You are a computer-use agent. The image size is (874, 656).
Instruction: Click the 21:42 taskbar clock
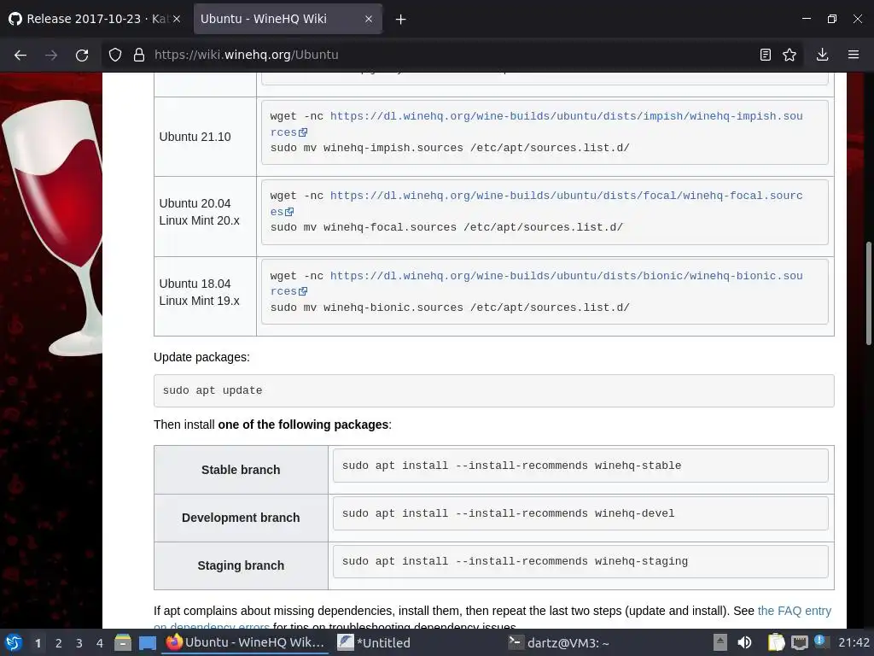(854, 642)
